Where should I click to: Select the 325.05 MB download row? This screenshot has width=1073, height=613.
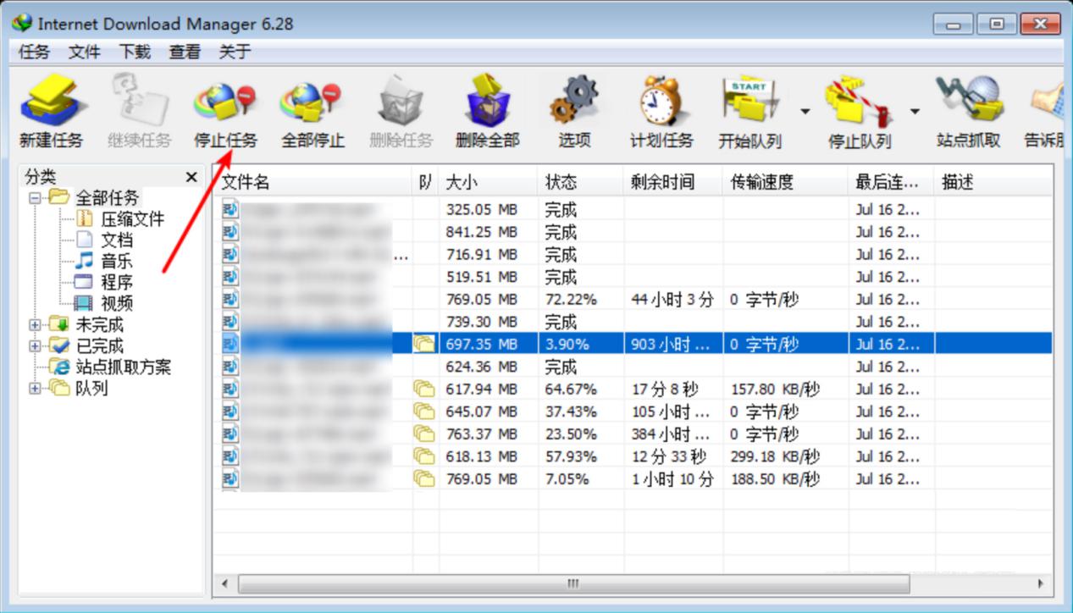coord(633,209)
